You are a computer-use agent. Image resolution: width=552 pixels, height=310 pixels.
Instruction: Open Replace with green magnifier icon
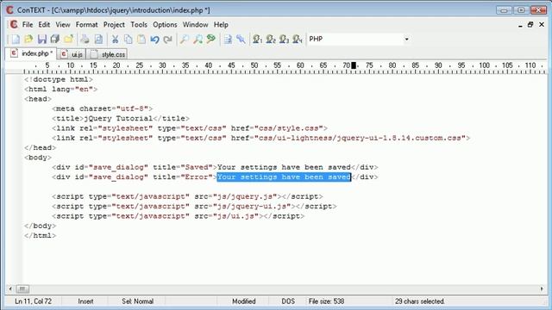click(211, 39)
